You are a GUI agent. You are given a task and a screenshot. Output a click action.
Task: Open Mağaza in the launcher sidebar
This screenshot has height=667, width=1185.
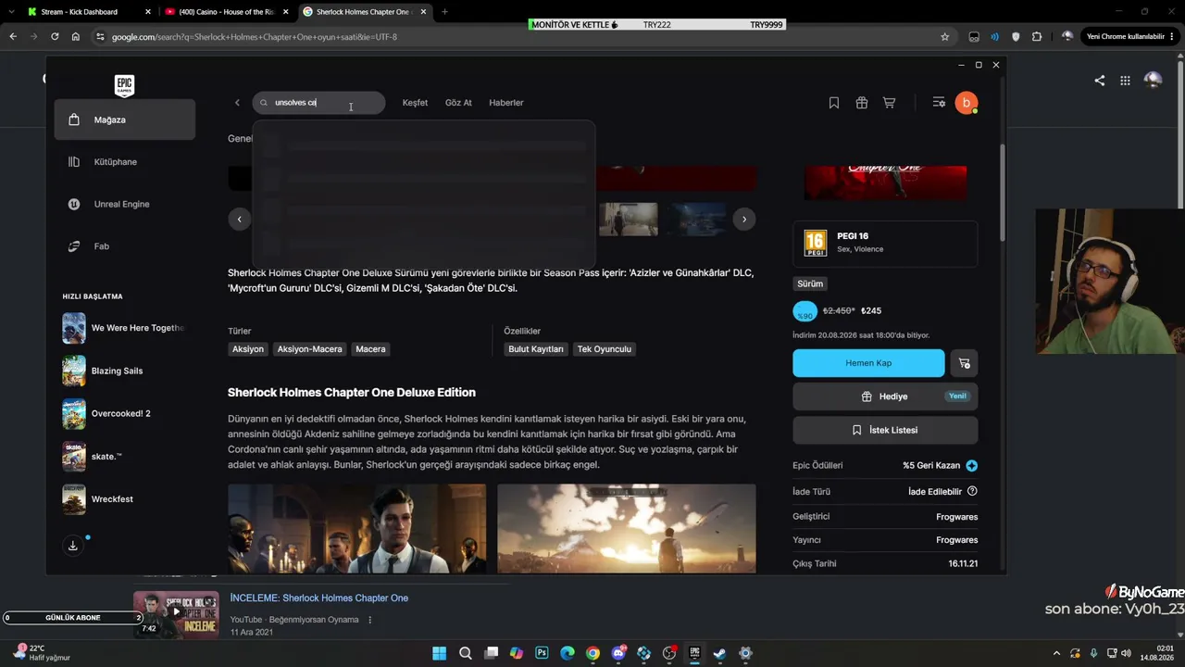point(125,120)
